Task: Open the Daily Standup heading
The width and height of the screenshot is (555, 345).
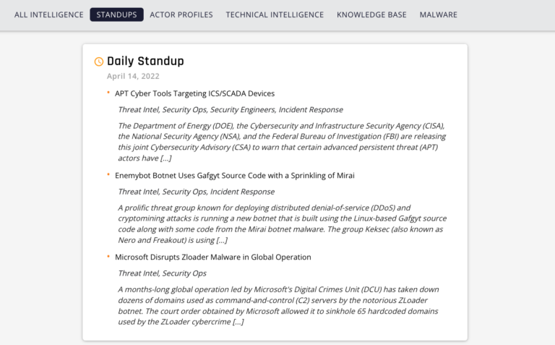Action: (x=145, y=61)
